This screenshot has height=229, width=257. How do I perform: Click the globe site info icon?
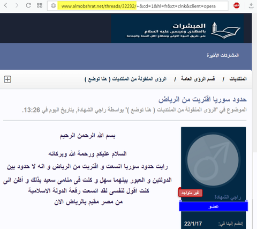(53, 6)
